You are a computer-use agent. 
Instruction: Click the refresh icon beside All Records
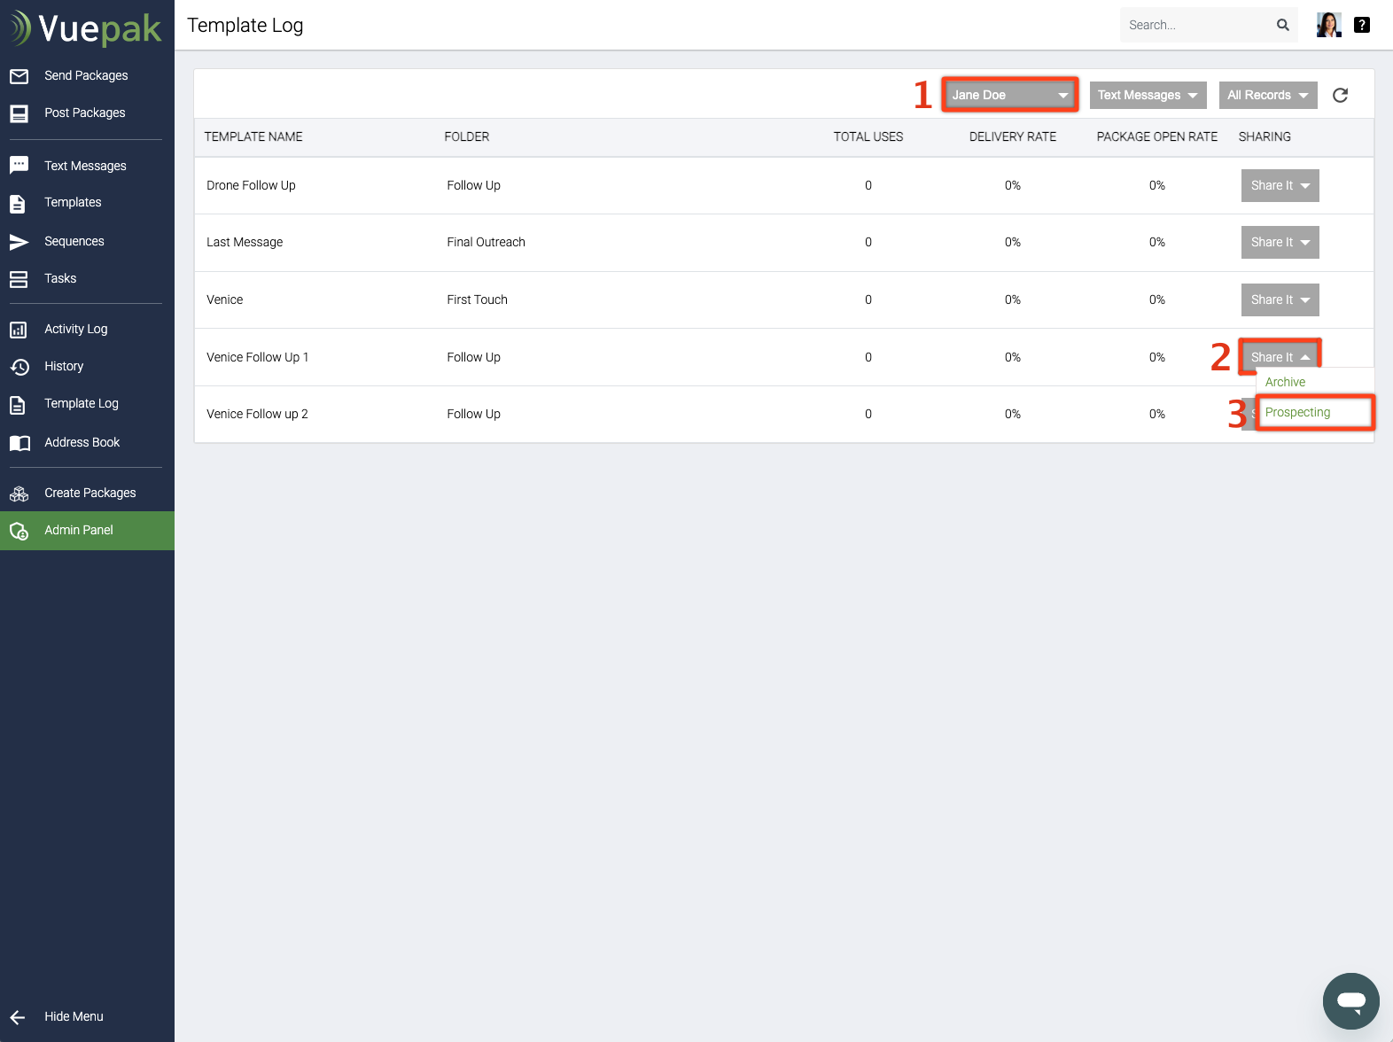1340,95
